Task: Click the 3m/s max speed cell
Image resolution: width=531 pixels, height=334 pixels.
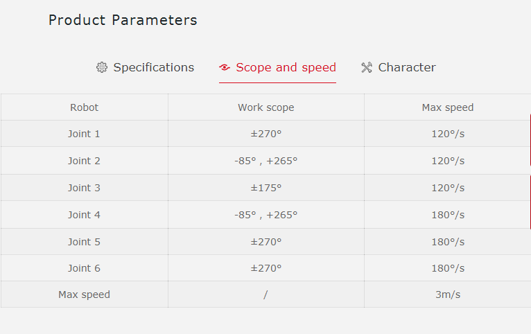Action: tap(447, 295)
